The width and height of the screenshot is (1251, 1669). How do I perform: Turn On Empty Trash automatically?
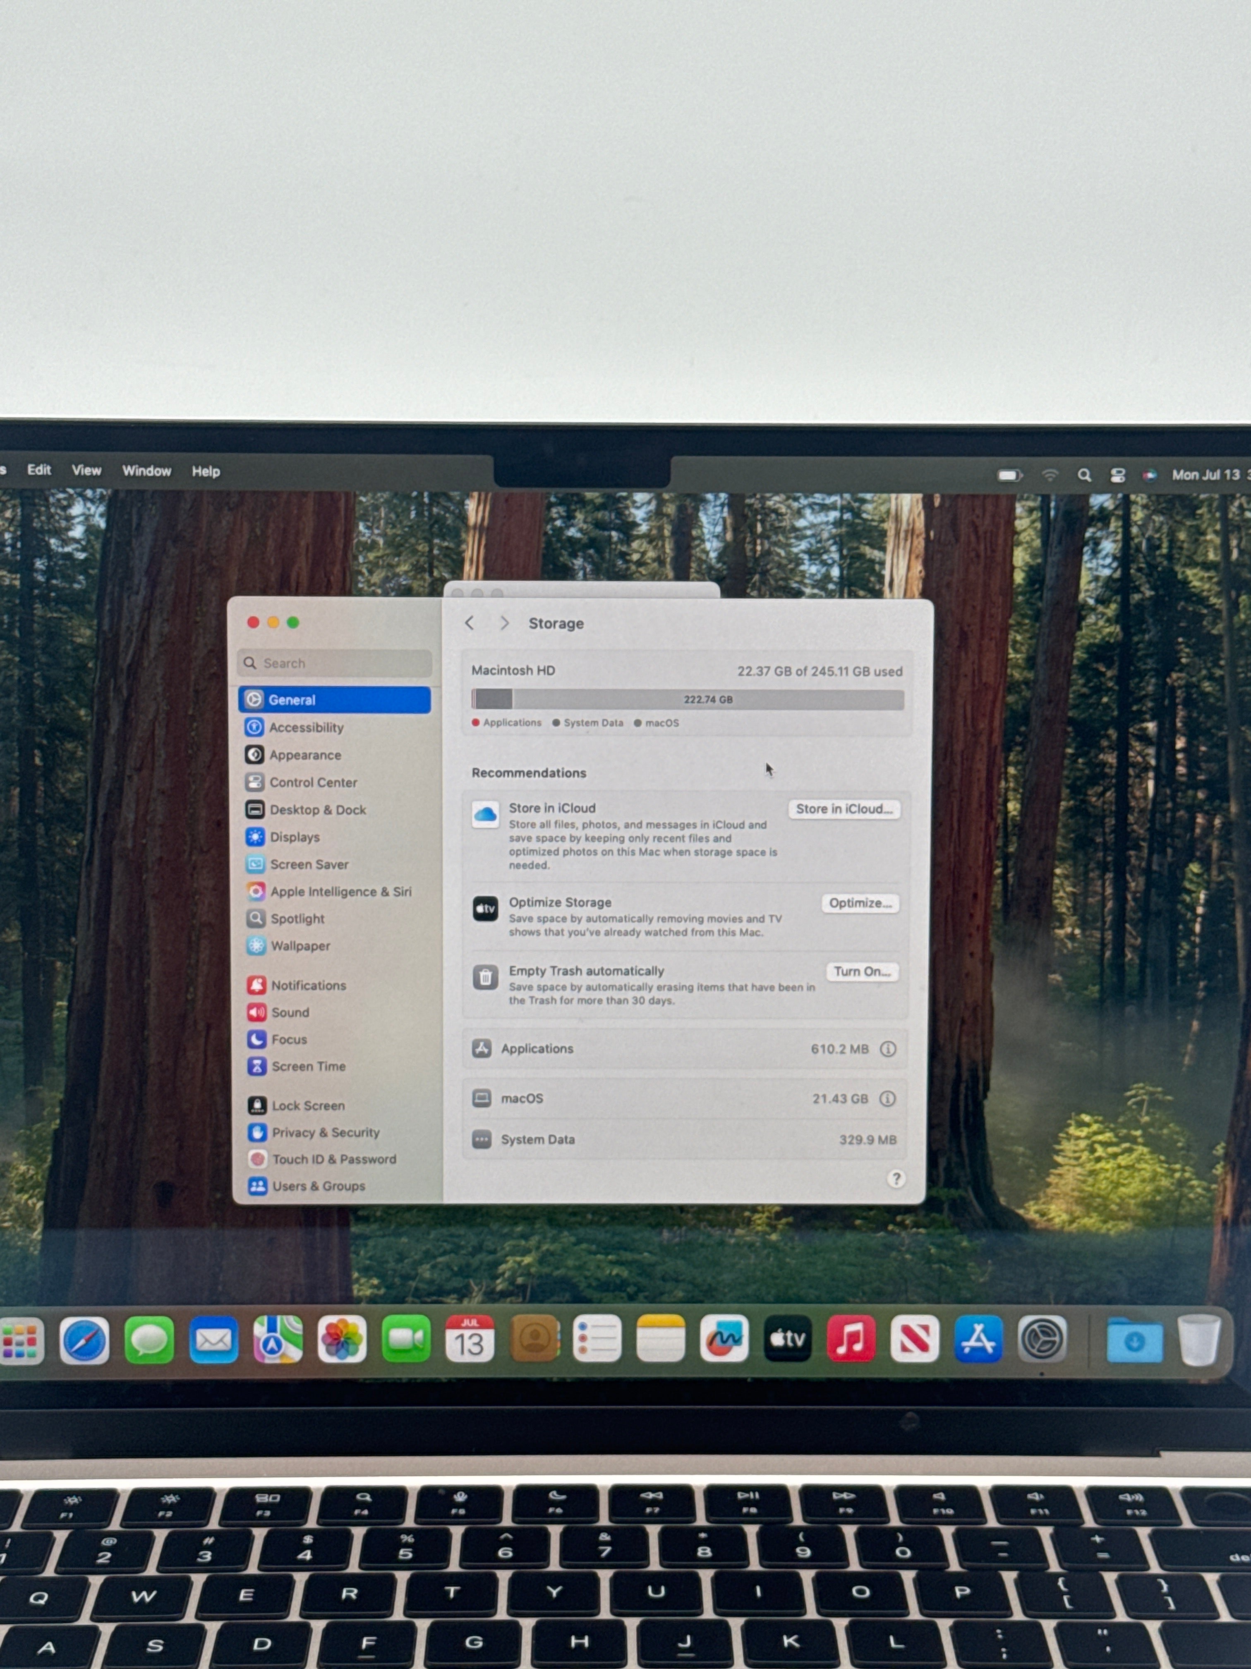tap(862, 972)
